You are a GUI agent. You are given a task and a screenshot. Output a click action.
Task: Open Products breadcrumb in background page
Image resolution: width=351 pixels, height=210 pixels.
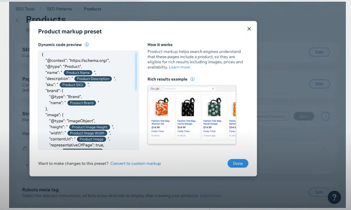click(x=92, y=9)
